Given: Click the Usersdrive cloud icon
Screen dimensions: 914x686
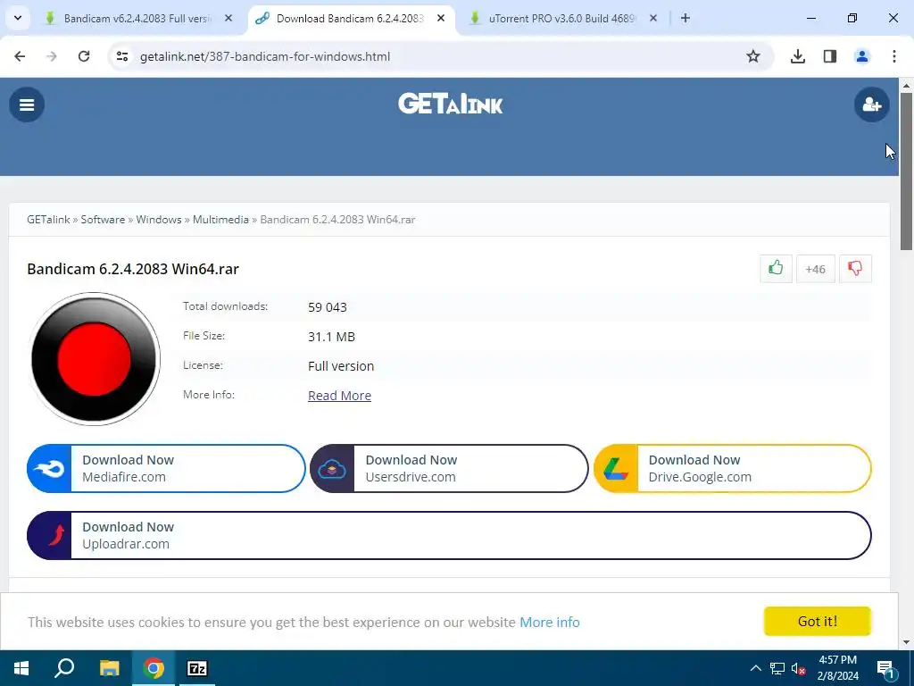Looking at the screenshot, I should pyautogui.click(x=332, y=468).
